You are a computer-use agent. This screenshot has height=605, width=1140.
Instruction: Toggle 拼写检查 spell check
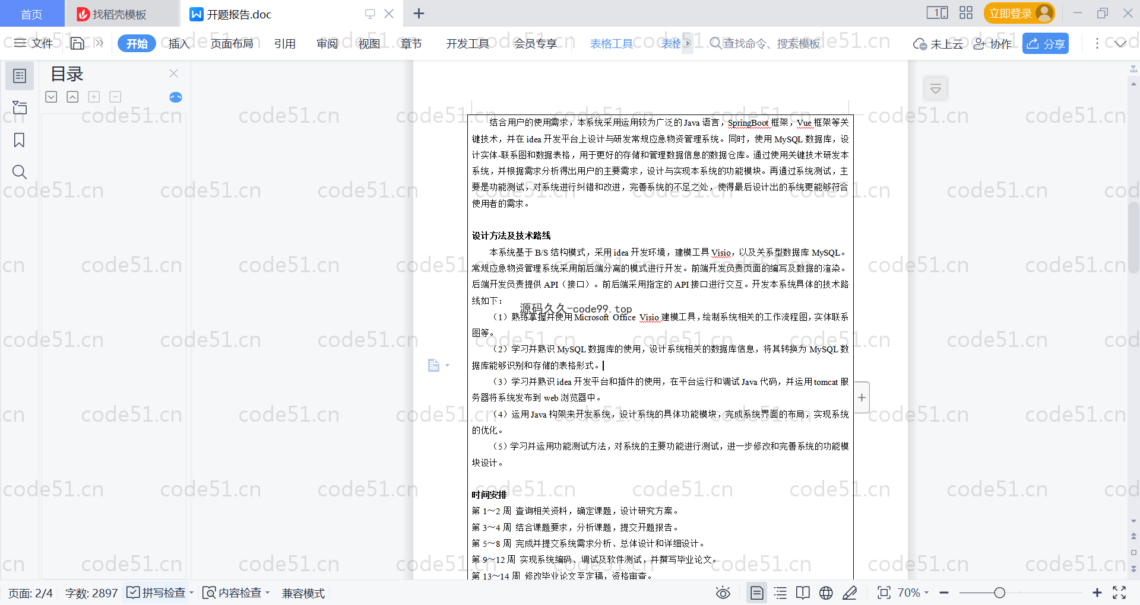[x=157, y=593]
